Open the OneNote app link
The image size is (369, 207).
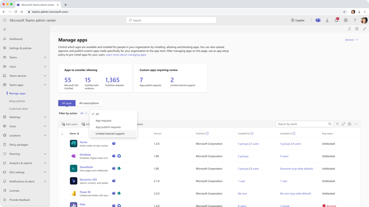[85, 155]
